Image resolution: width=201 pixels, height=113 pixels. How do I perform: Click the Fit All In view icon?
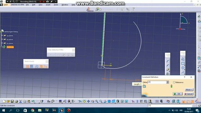click(x=84, y=101)
